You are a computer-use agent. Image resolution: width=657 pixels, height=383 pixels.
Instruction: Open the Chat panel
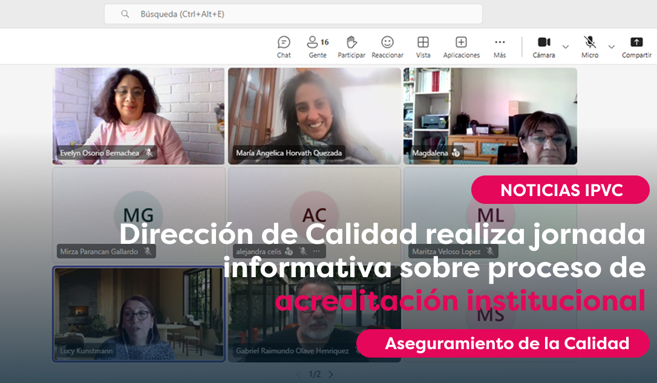click(x=284, y=42)
